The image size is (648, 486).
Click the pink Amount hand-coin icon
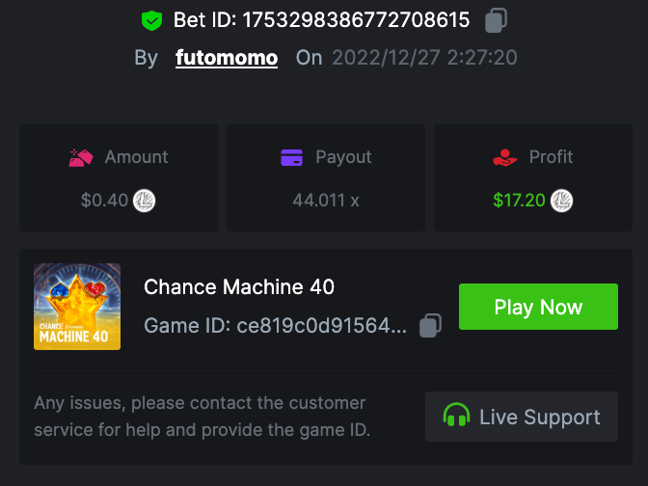click(x=80, y=157)
